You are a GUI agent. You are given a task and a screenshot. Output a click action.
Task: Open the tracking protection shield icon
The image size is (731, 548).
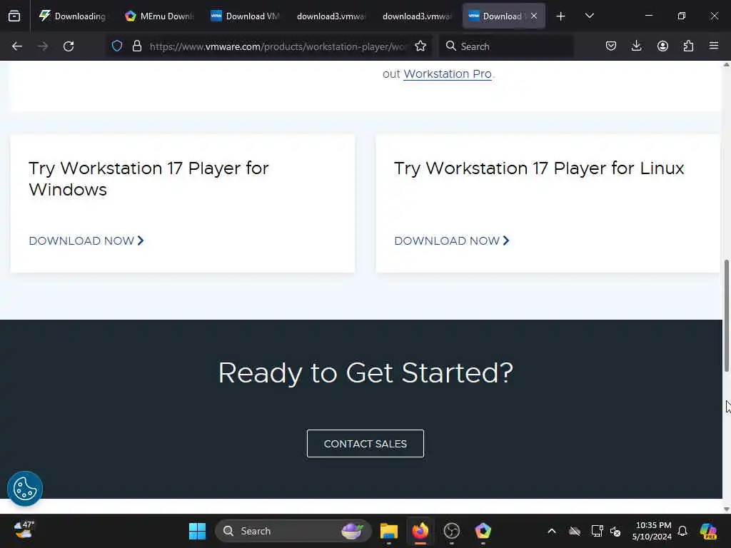[117, 46]
